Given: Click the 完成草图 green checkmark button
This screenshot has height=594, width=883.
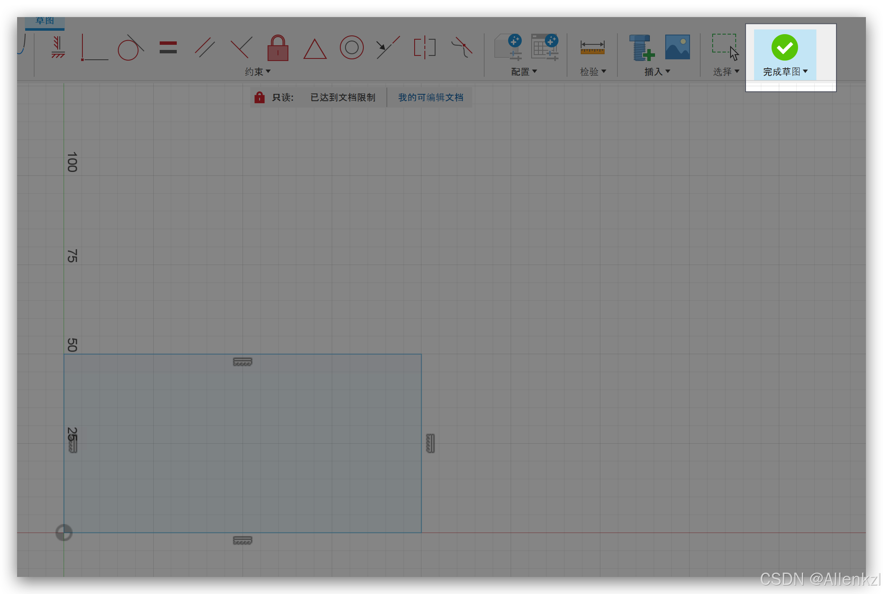Looking at the screenshot, I should click(x=784, y=47).
